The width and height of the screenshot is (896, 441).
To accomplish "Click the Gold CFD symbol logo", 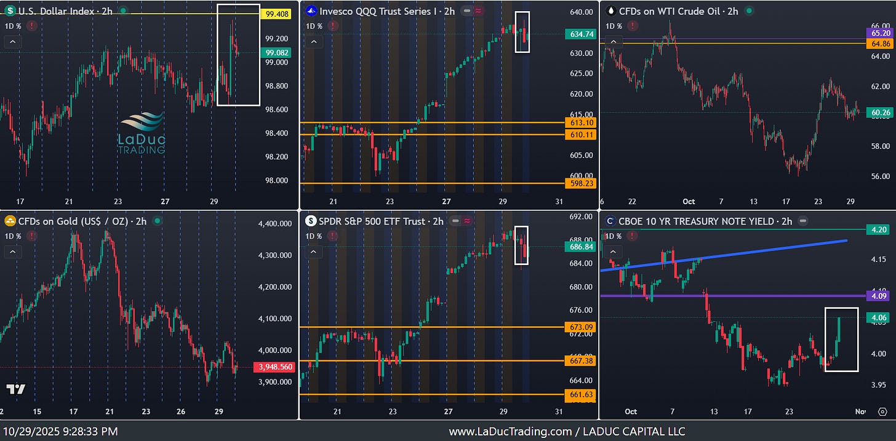I will 10,221.
